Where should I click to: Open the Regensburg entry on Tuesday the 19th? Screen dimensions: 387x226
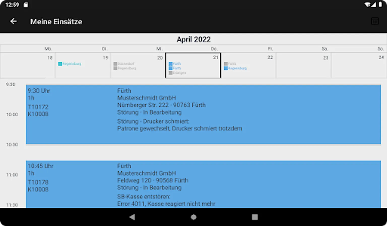[70, 64]
